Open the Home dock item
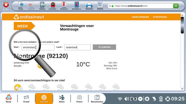Image resolution: width=186 pixels, height=104 pixels. [x=9, y=99]
